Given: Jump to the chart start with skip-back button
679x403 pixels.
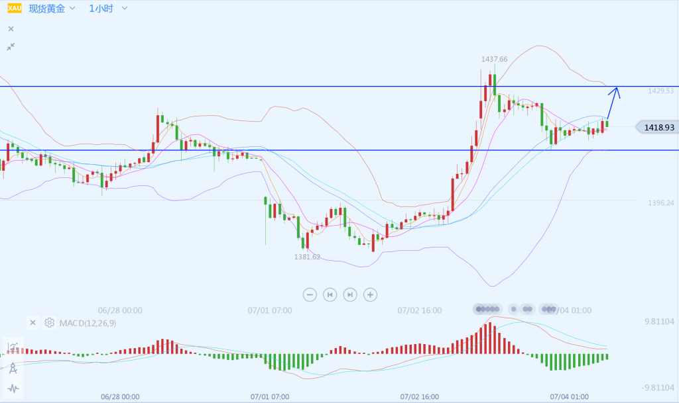Looking at the screenshot, I should 330,294.
